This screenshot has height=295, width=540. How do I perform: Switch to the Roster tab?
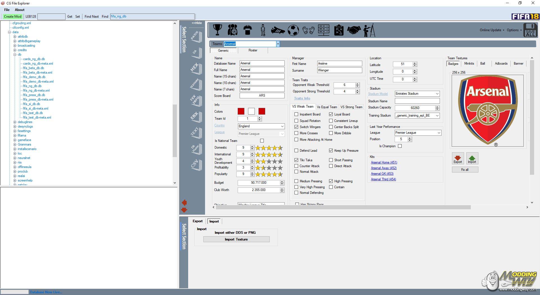tap(253, 50)
